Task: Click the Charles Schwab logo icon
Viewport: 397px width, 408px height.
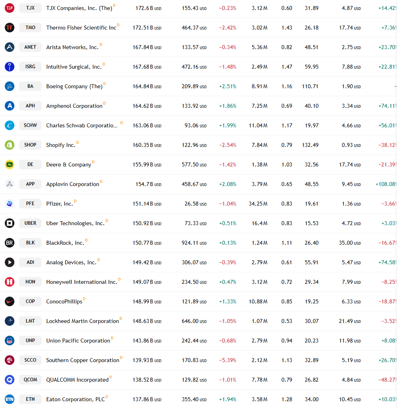Action: (10, 125)
